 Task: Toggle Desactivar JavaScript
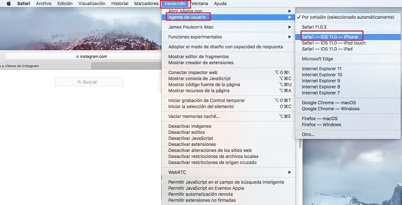coord(229,138)
